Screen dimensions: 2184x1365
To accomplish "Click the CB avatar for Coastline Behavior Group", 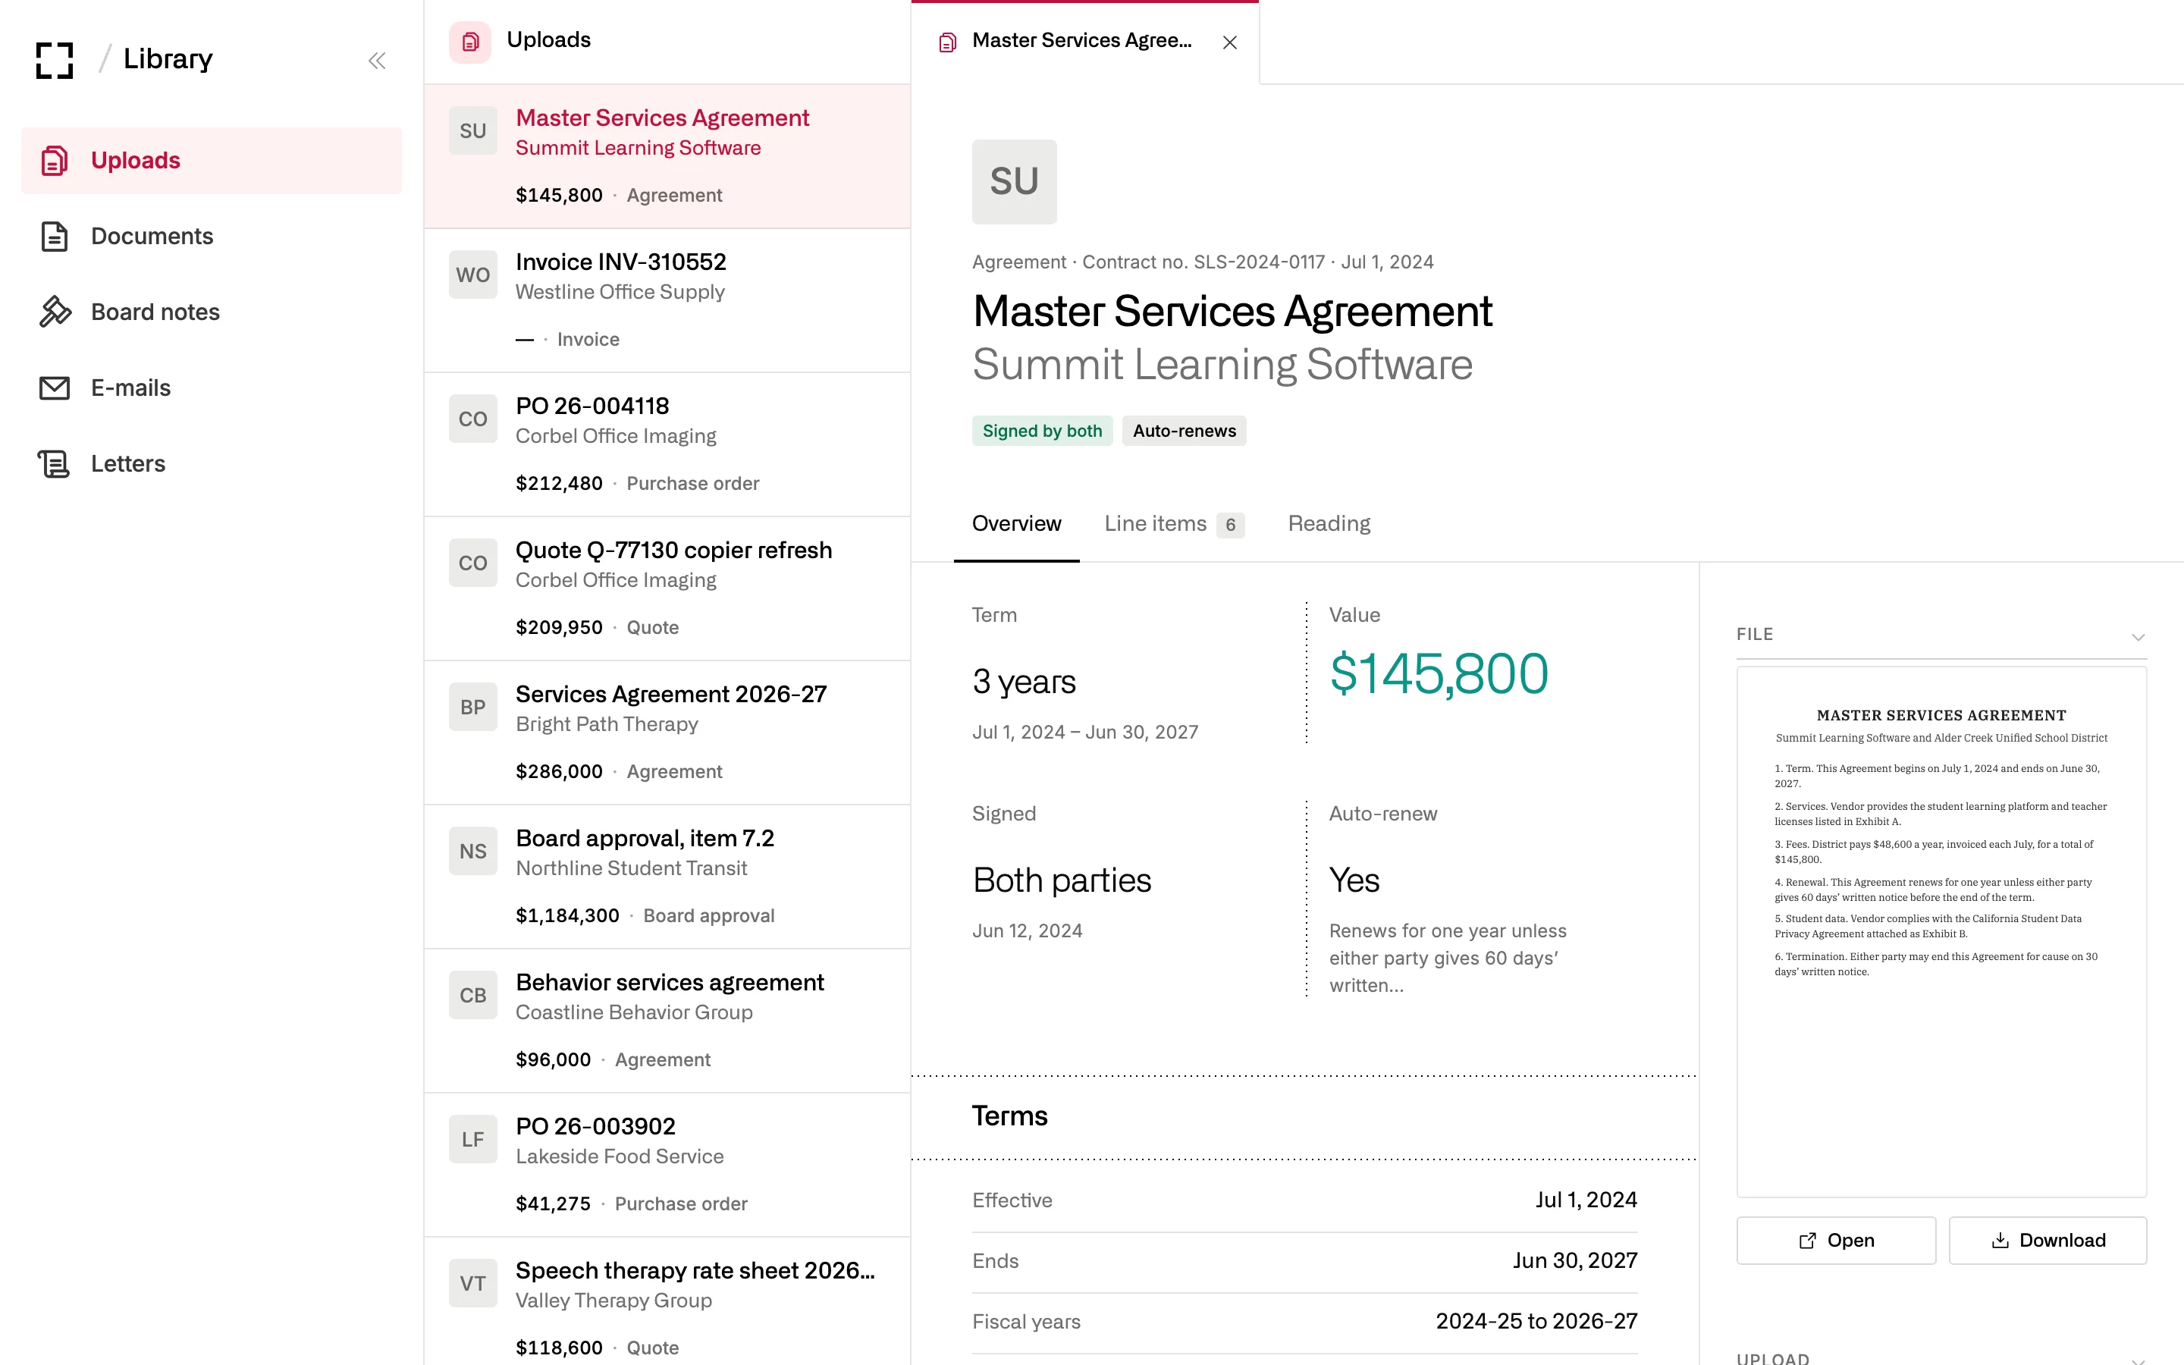I will point(473,995).
